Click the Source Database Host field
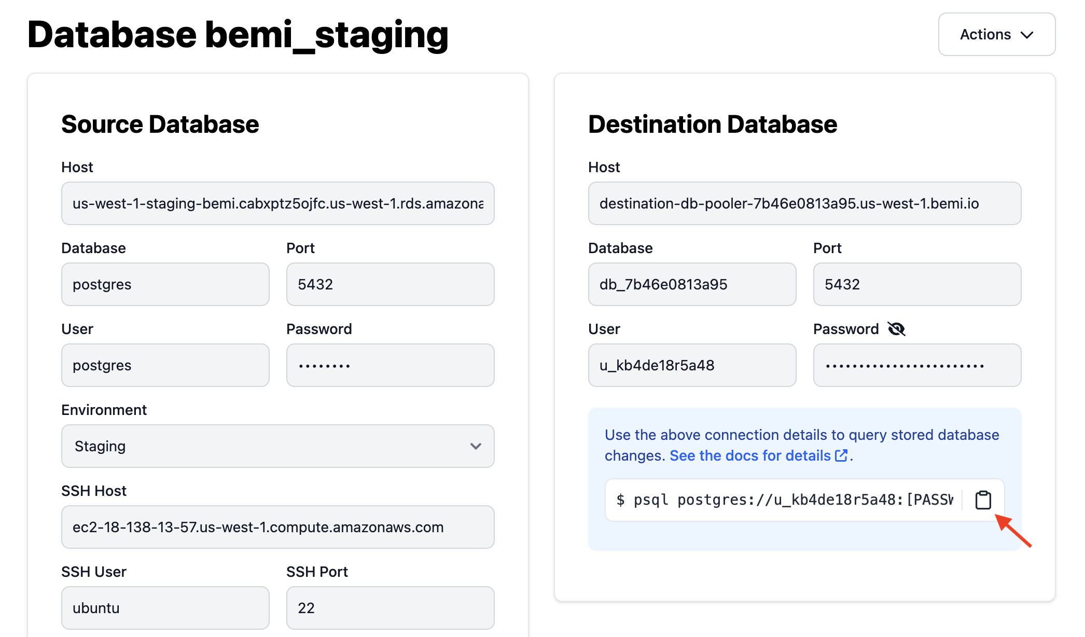The image size is (1085, 637). point(277,203)
